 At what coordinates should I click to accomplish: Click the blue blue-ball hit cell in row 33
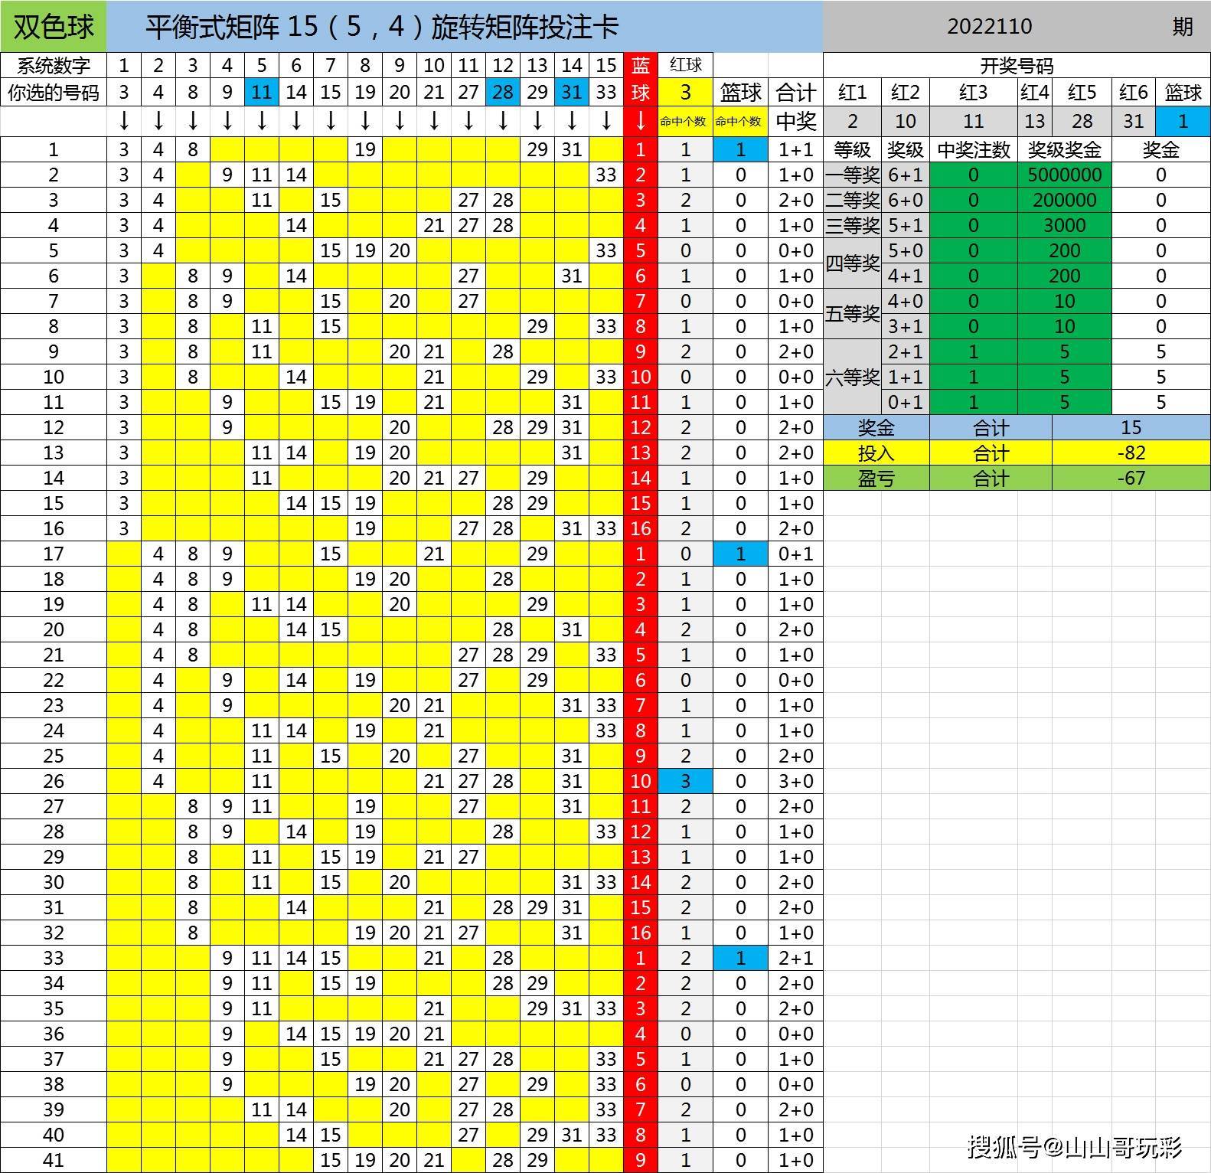pyautogui.click(x=740, y=959)
